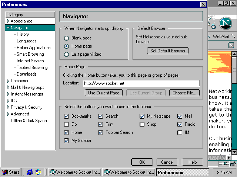
Task: Click the Choose File button
Action: pos(184,93)
